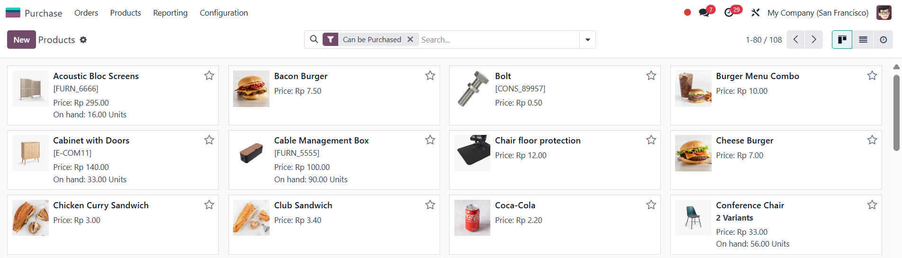
Task: Toggle favorite star on Coca-Cola
Action: click(651, 205)
